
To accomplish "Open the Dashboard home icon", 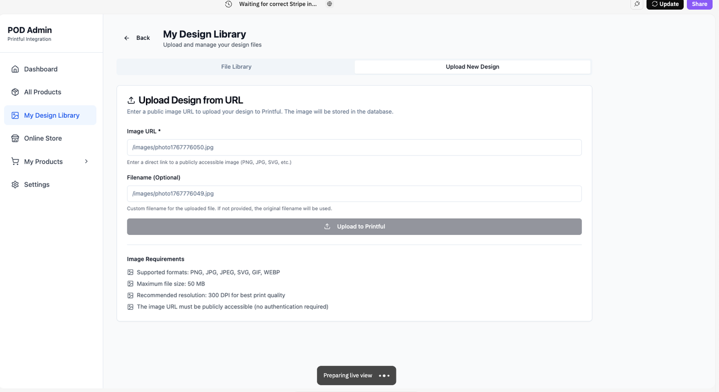I will click(x=15, y=69).
